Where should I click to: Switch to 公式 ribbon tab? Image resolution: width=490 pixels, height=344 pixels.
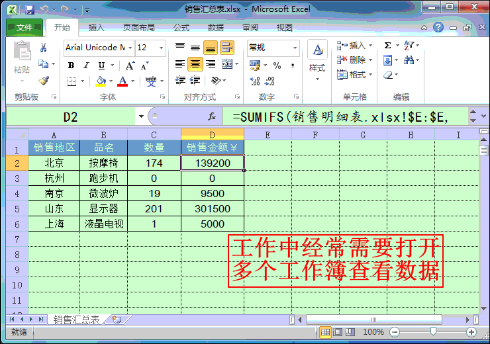click(x=181, y=28)
